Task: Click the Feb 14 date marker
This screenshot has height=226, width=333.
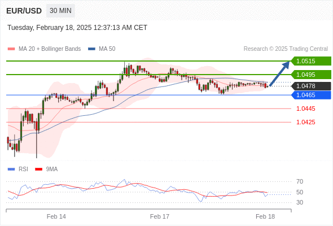Action: coord(56,216)
